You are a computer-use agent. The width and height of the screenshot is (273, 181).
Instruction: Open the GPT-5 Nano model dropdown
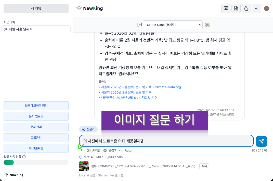click(x=173, y=25)
